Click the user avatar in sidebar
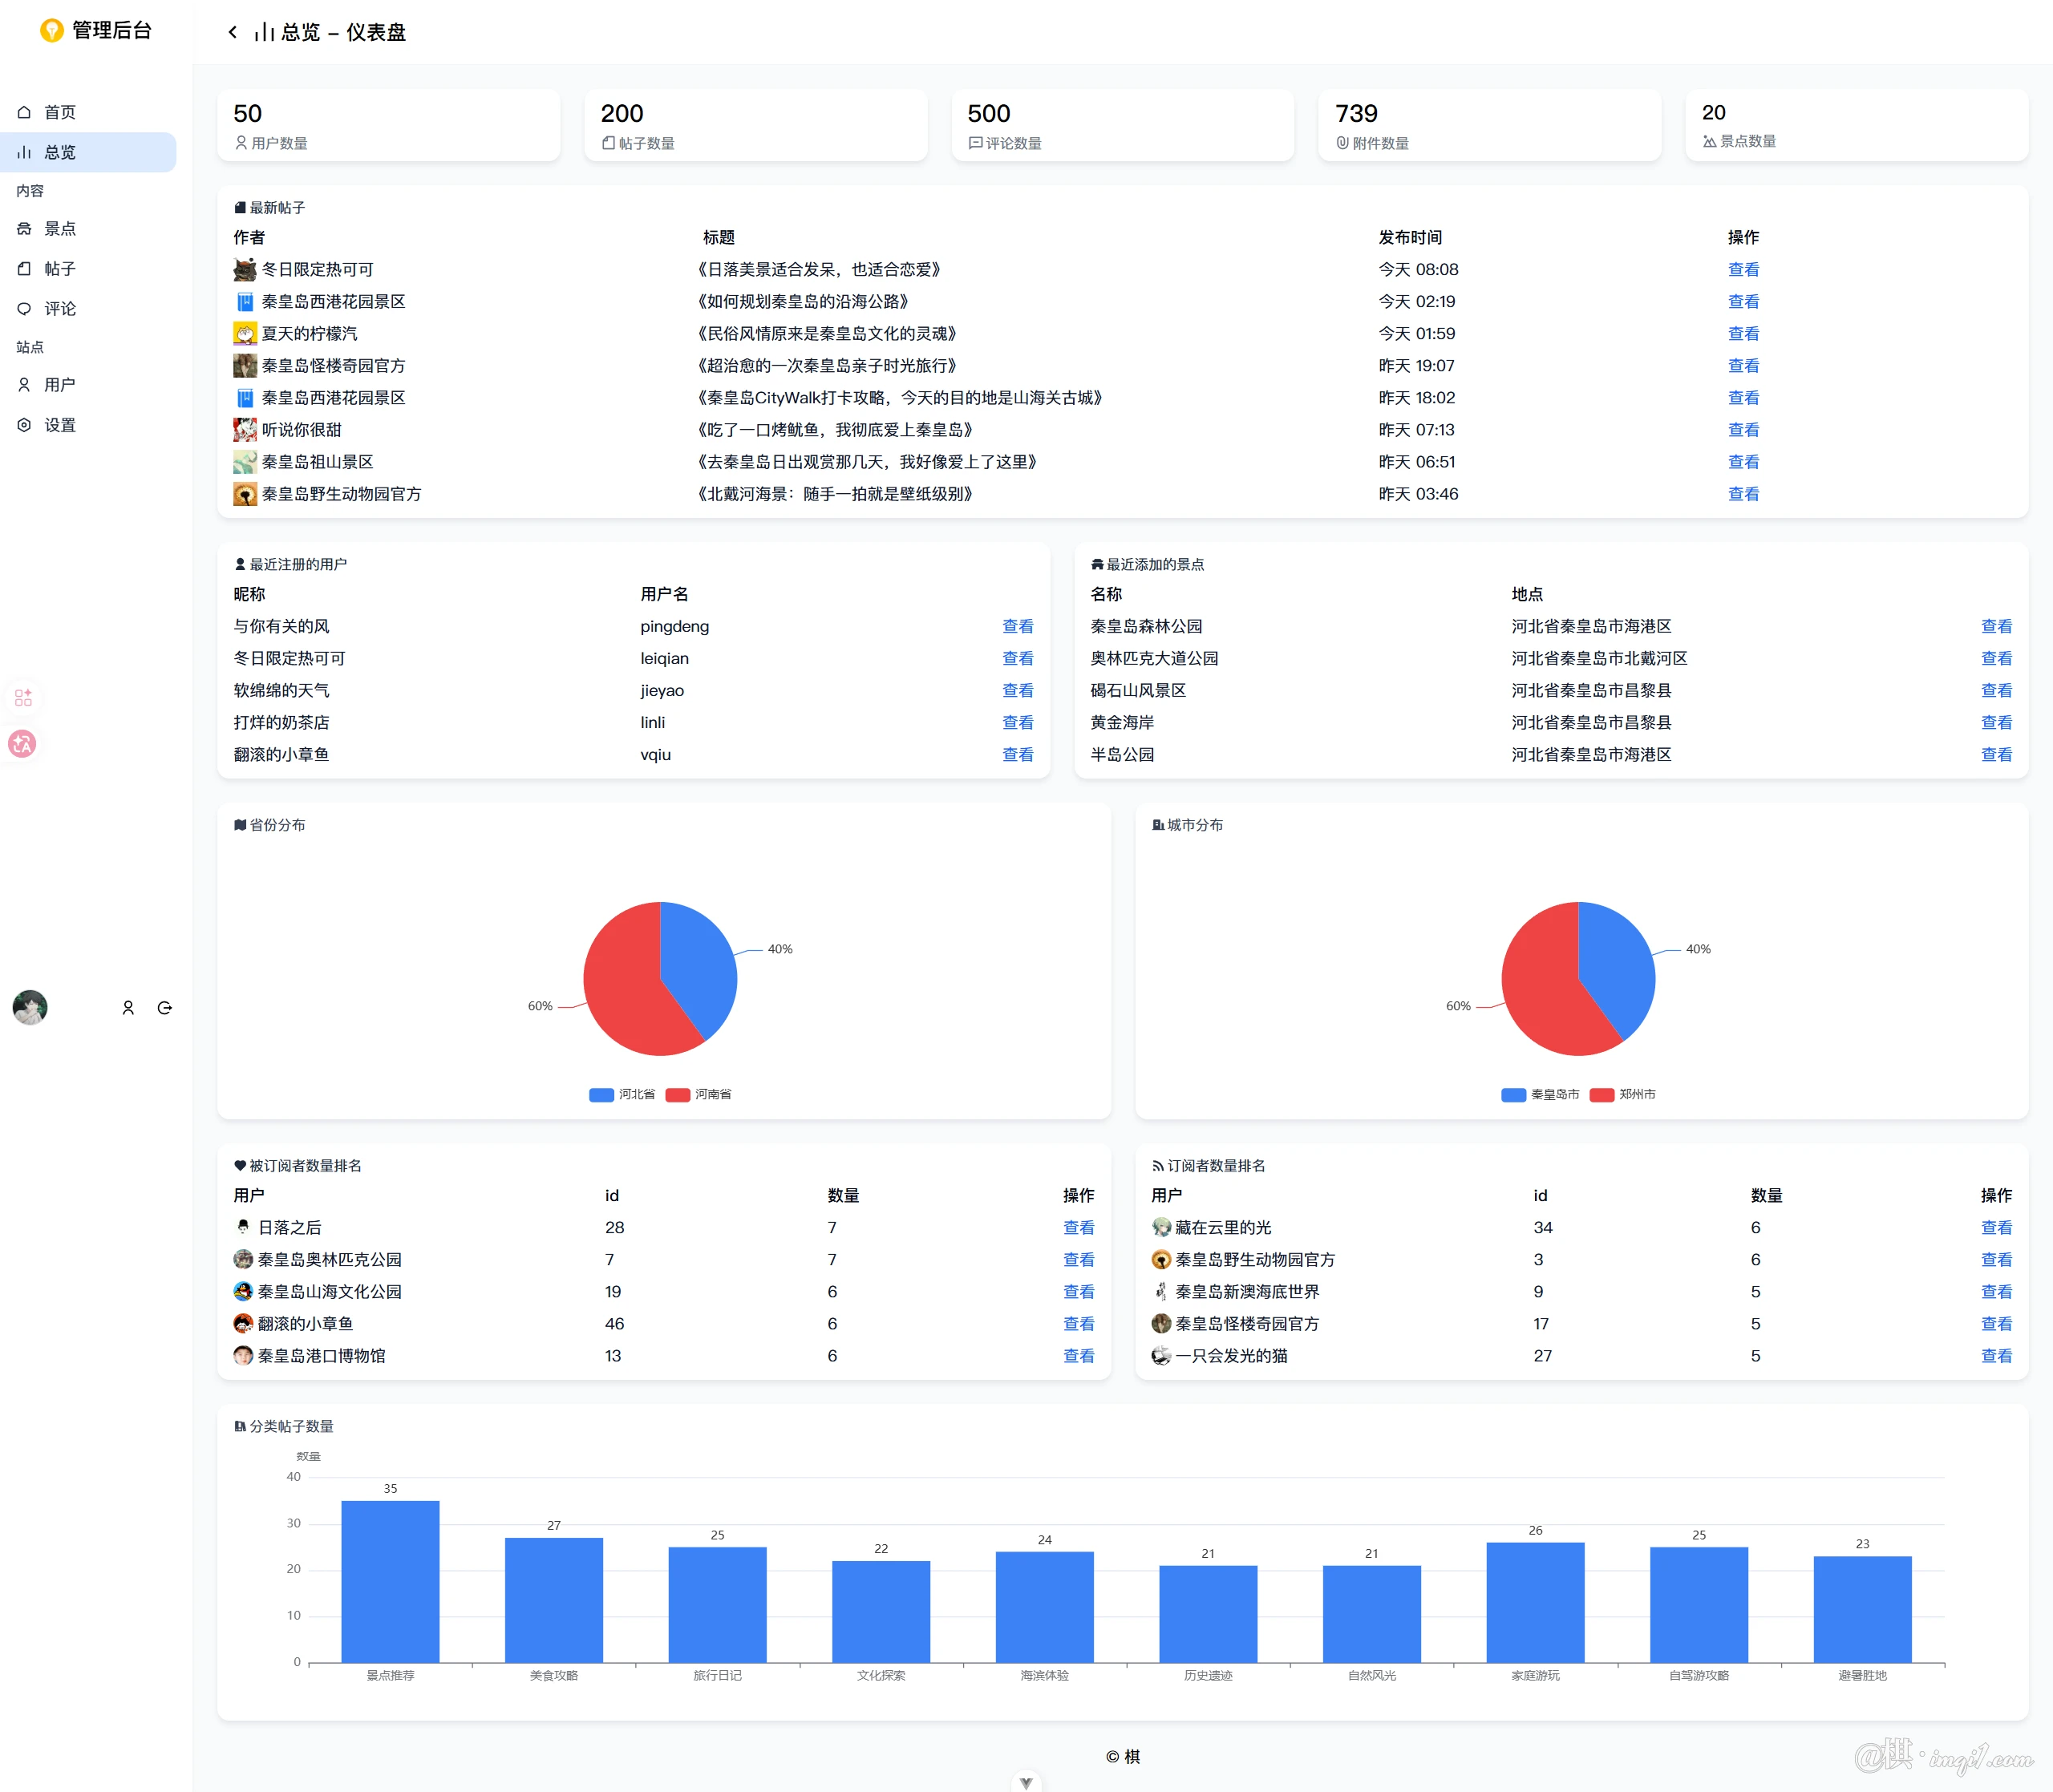The image size is (2053, 1792). pos(30,1007)
